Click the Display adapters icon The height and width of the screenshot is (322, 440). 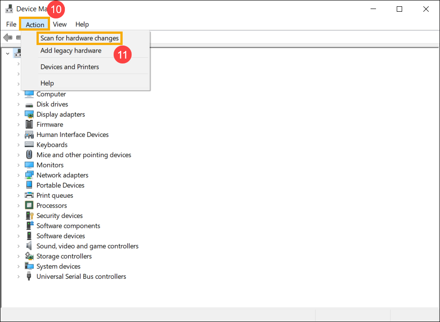tap(29, 114)
